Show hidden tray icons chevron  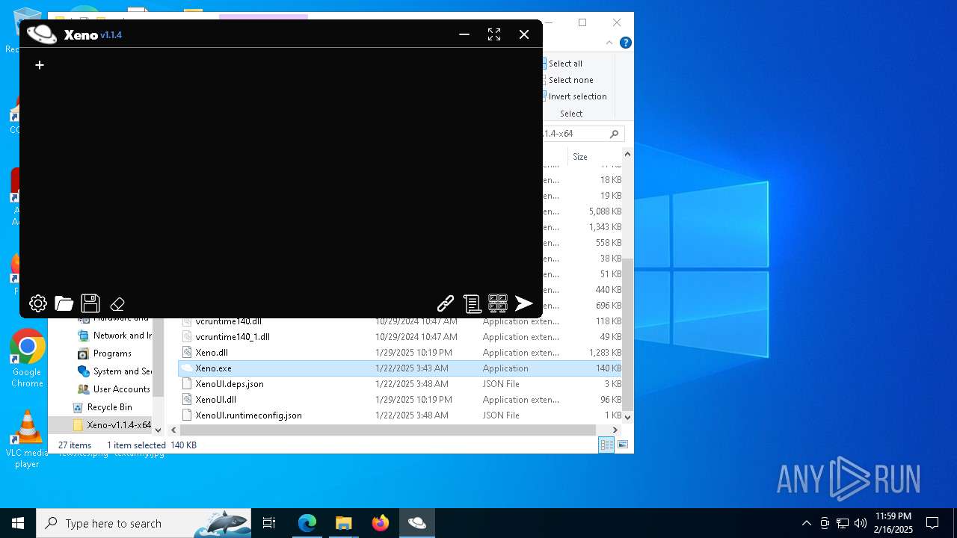click(806, 523)
